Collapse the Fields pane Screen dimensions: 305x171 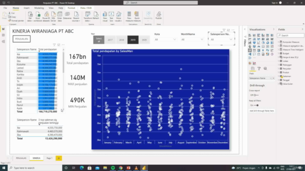point(303,29)
